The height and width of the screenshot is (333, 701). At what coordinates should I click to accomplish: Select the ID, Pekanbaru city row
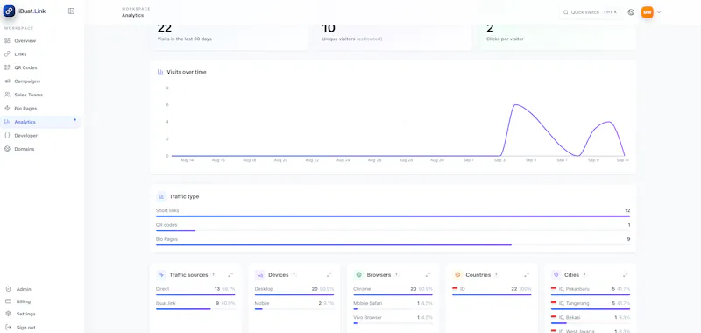tap(591, 291)
